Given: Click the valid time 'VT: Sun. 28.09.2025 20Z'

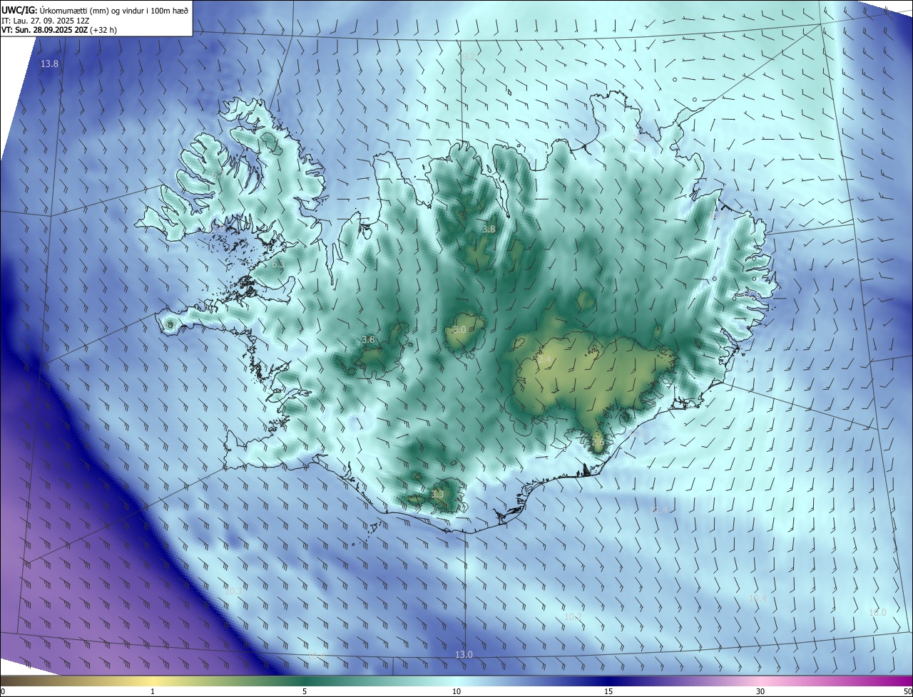Looking at the screenshot, I should pos(44,30).
